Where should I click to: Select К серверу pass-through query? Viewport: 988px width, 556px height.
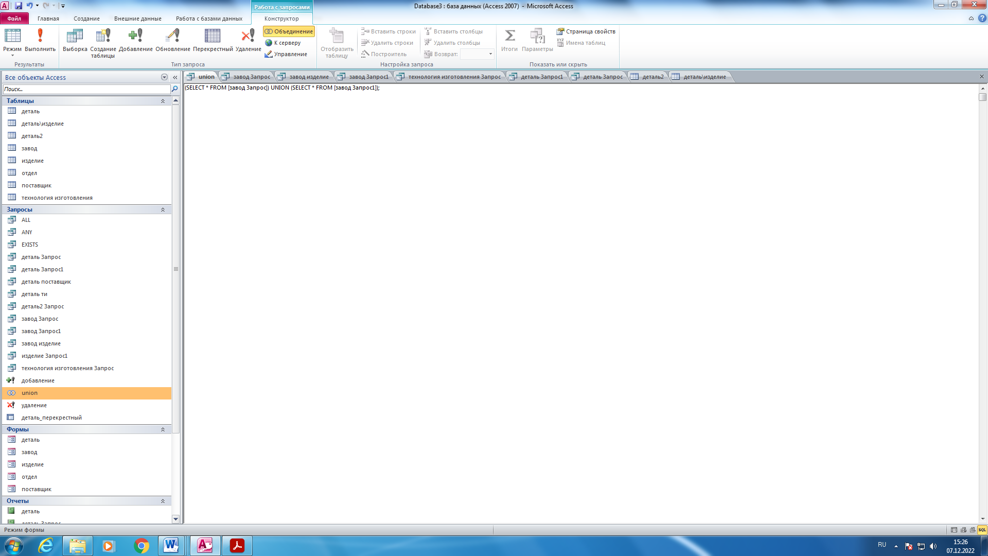(283, 43)
